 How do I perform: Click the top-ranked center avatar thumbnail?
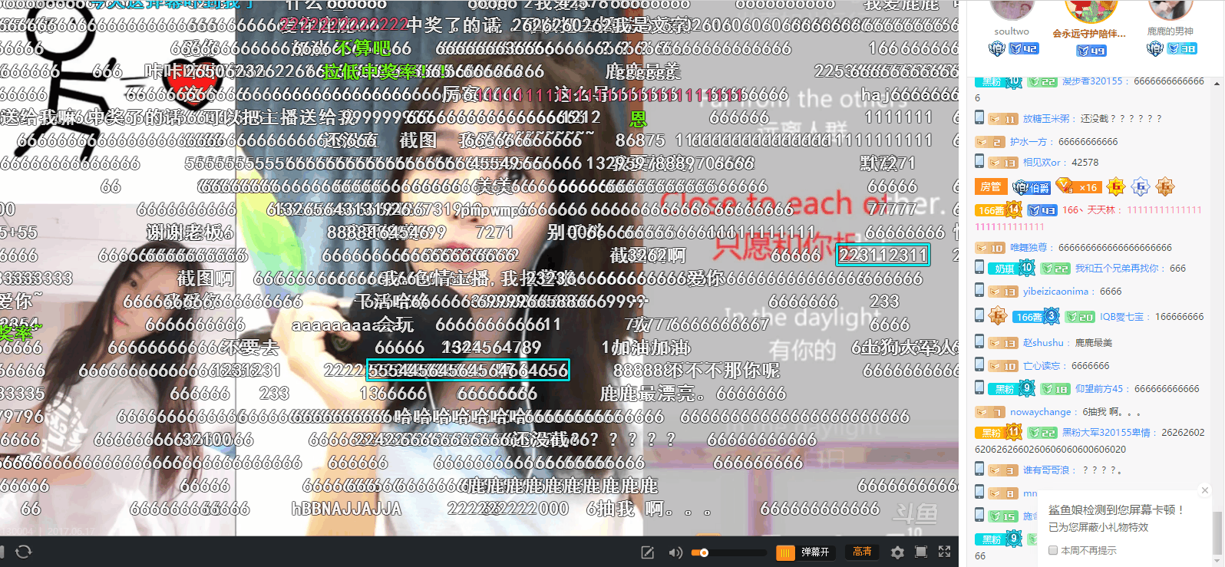[x=1090, y=11]
